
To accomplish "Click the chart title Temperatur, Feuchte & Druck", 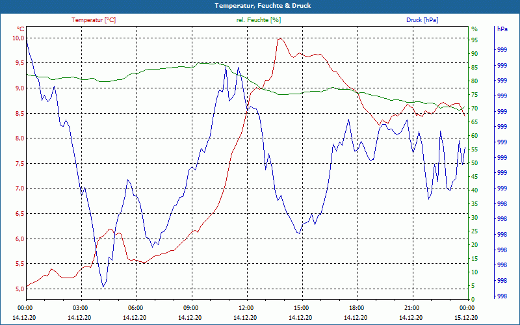I will (x=263, y=6).
